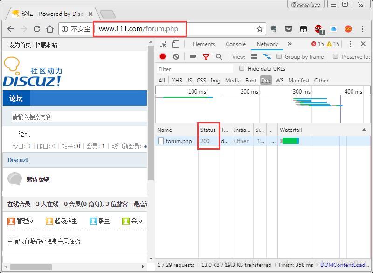Clear the network log
Screen dimensions: 373x273
[176, 56]
